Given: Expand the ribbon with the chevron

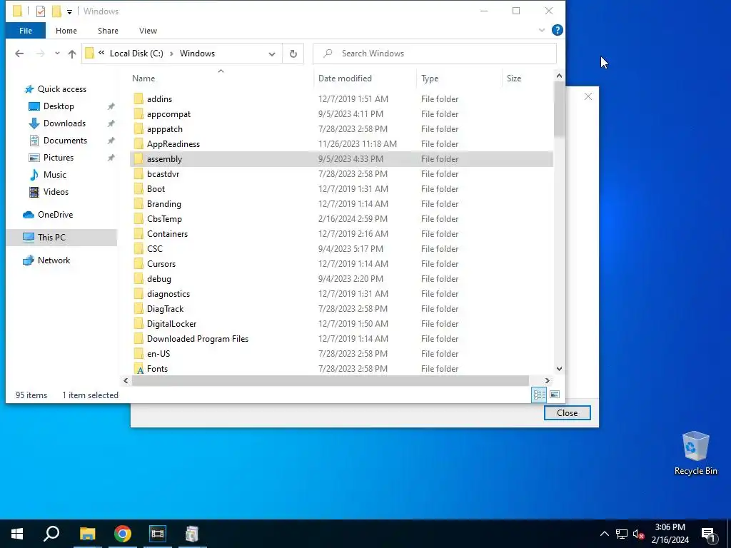Looking at the screenshot, I should click(x=541, y=30).
